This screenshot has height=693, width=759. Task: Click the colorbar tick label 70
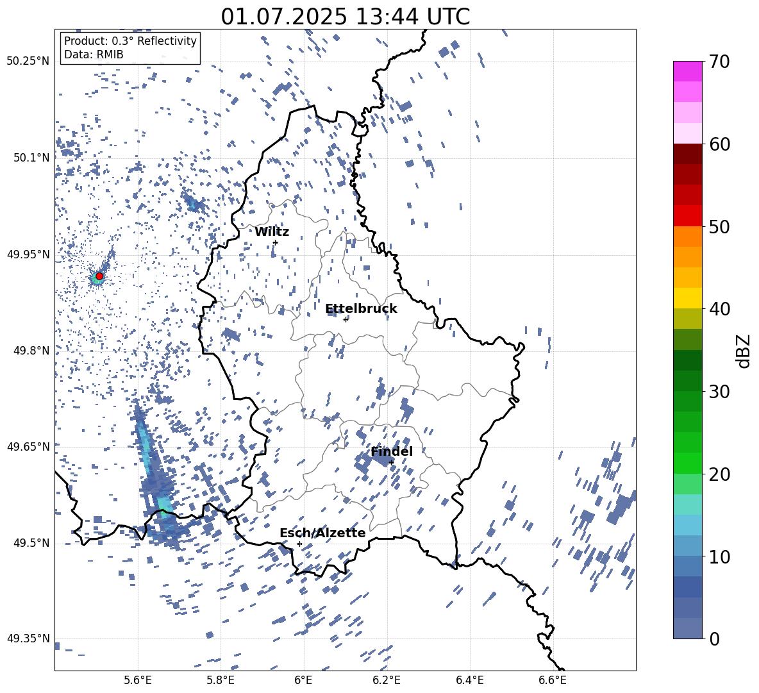click(719, 62)
